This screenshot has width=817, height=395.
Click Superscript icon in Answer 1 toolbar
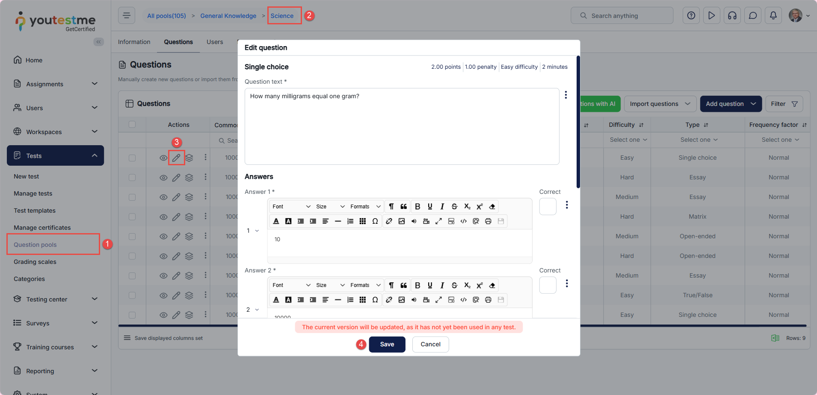[480, 207]
